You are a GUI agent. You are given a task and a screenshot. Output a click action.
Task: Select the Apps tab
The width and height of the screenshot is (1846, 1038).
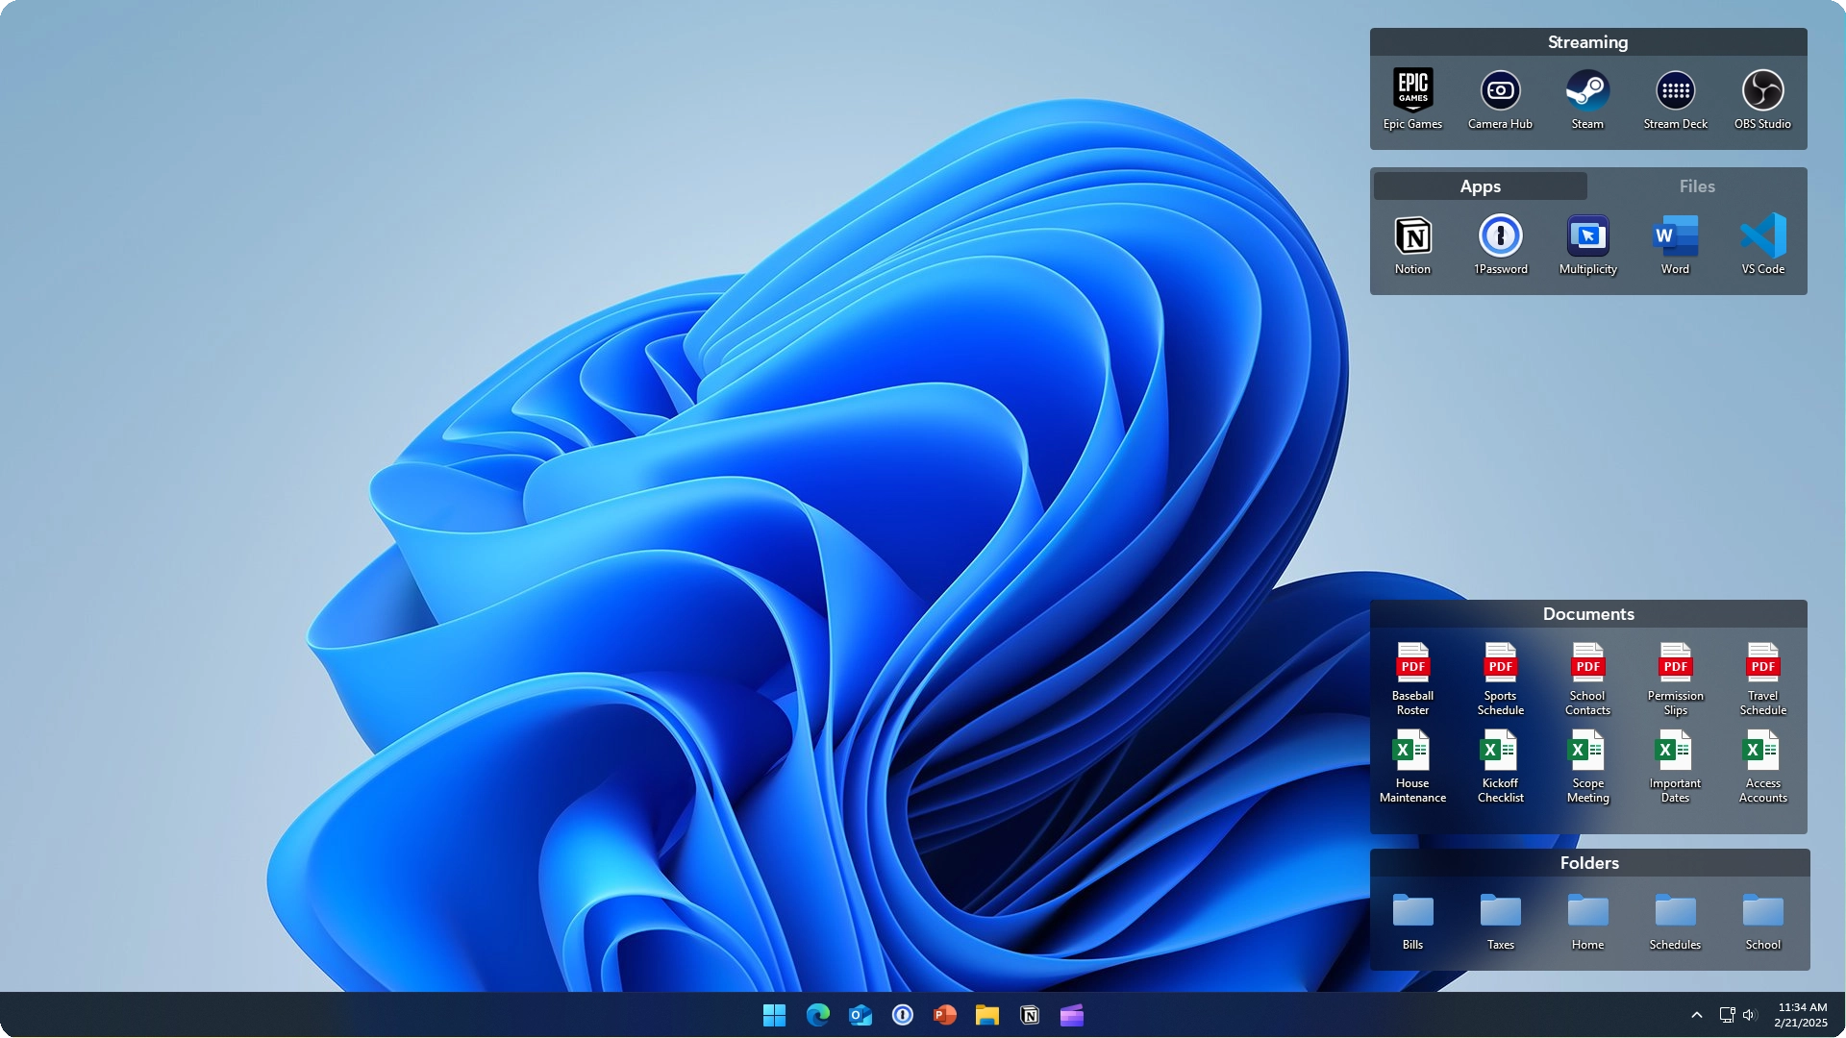(1479, 185)
